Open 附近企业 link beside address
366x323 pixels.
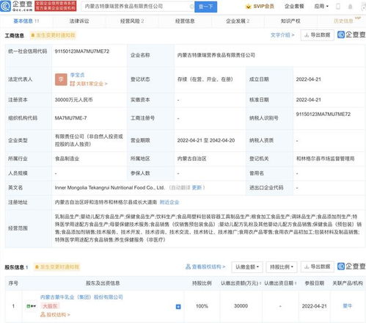coord(169,202)
